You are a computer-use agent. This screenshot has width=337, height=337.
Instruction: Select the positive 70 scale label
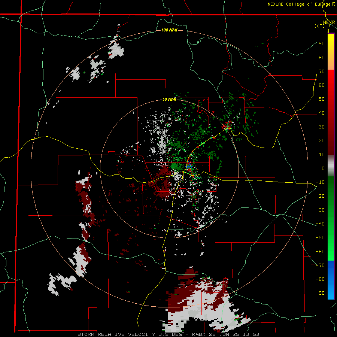point(322,72)
